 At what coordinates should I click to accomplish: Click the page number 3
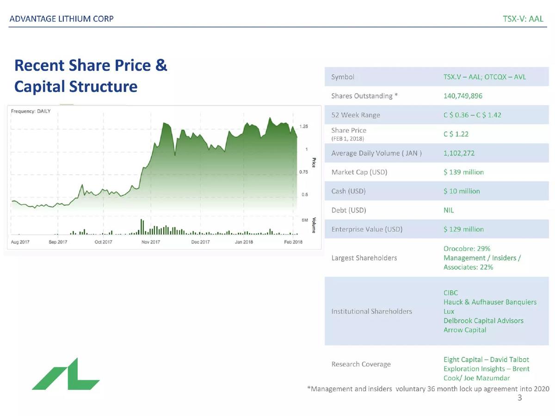coord(520,398)
